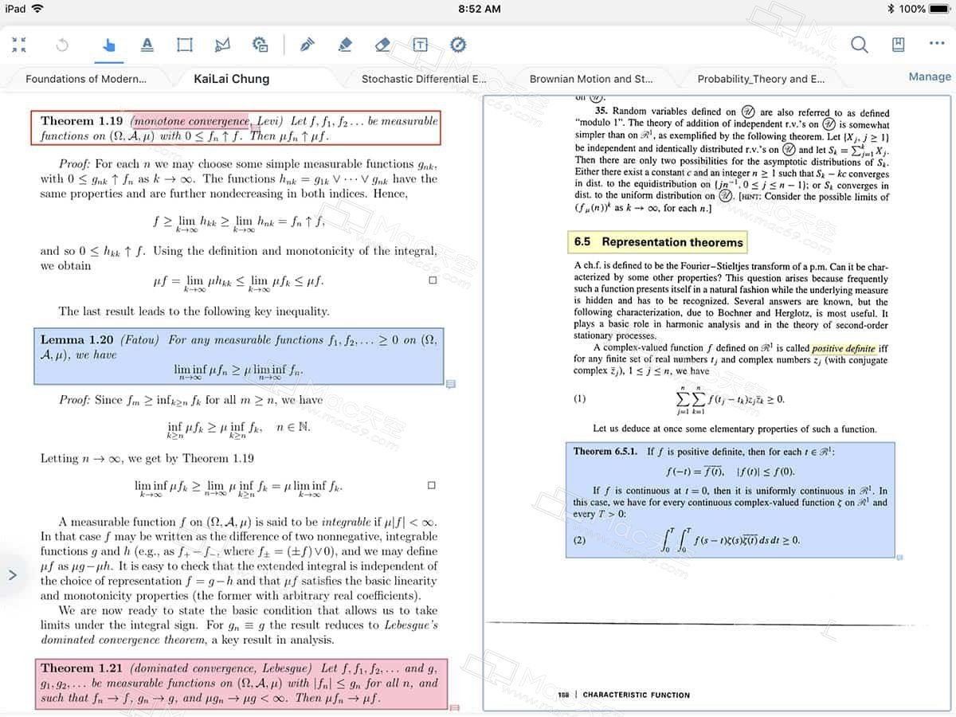Expand the left sidebar arrow

point(12,574)
